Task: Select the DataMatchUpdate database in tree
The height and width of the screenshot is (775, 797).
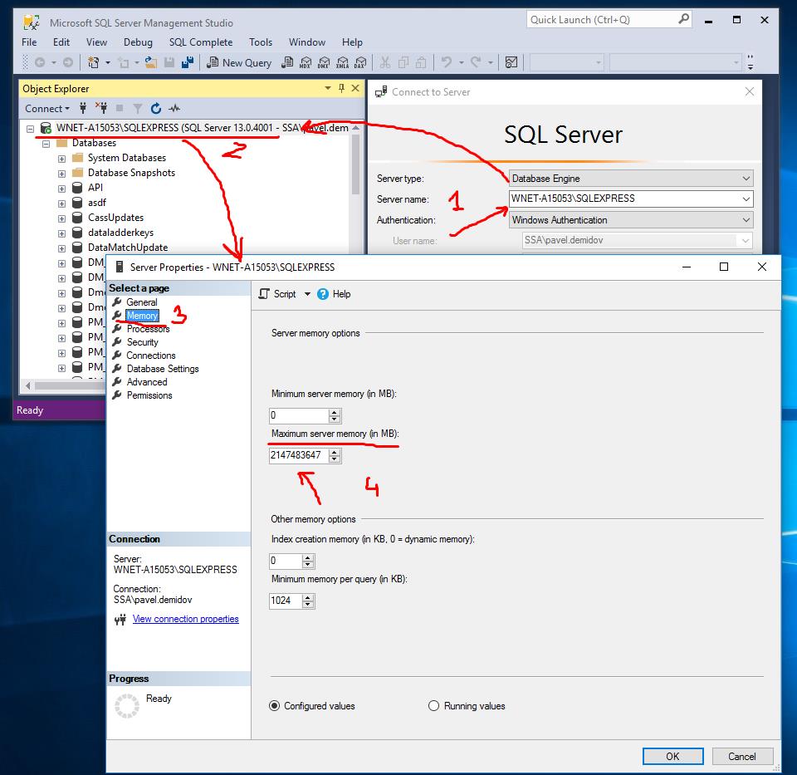Action: [x=128, y=248]
